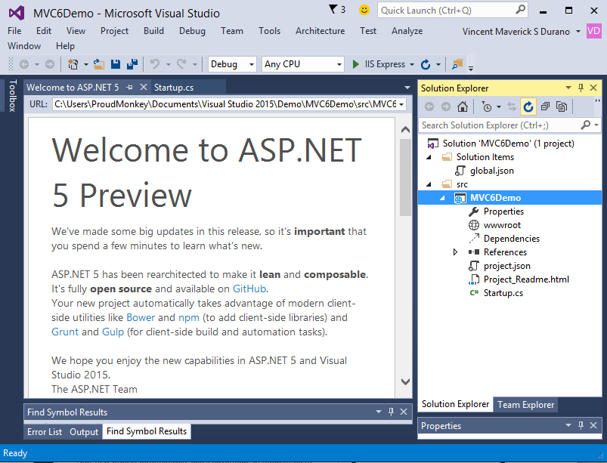This screenshot has height=463, width=607.
Task: Open the document tab list dropdown
Action: coord(407,88)
